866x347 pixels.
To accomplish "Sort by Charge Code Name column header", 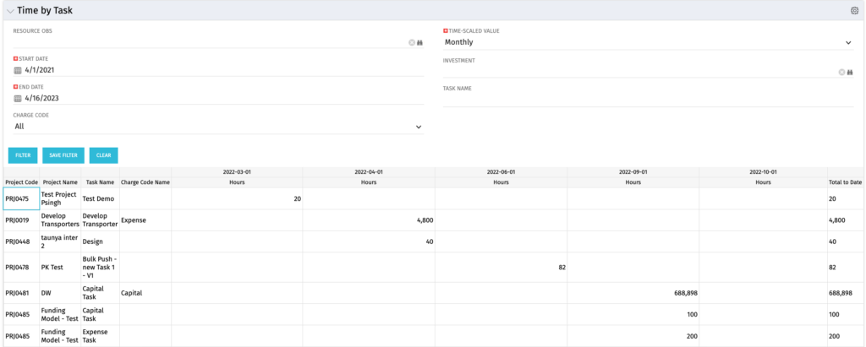I will click(145, 182).
